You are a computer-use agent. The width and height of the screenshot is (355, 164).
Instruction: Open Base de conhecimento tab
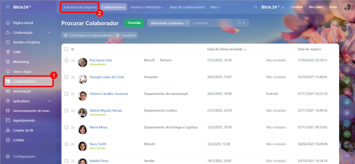point(187,7)
